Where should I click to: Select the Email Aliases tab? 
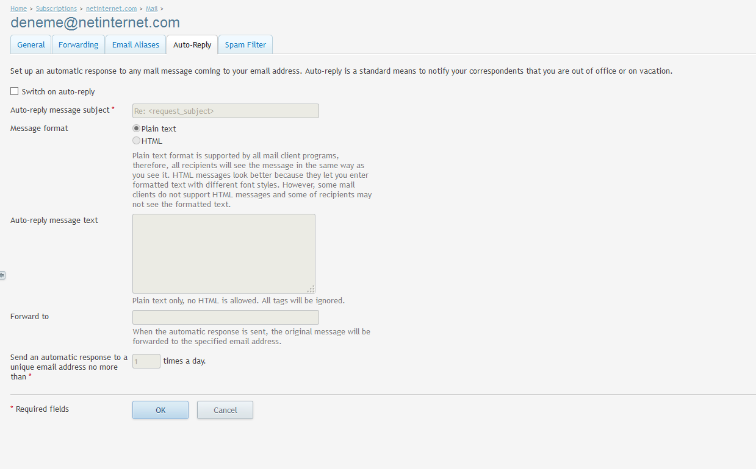coord(135,45)
